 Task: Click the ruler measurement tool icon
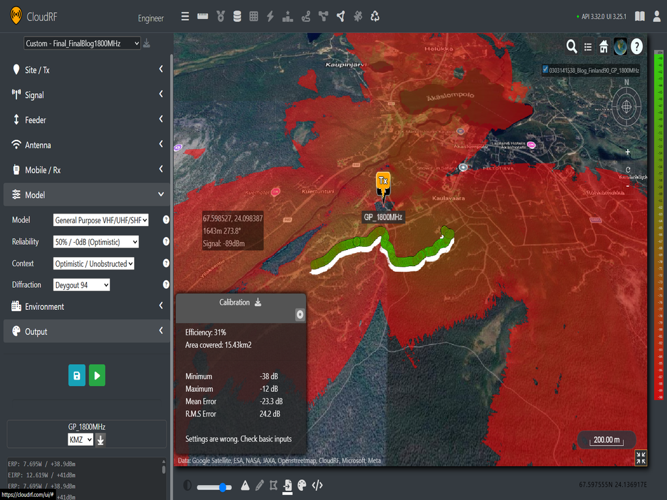[x=203, y=16]
